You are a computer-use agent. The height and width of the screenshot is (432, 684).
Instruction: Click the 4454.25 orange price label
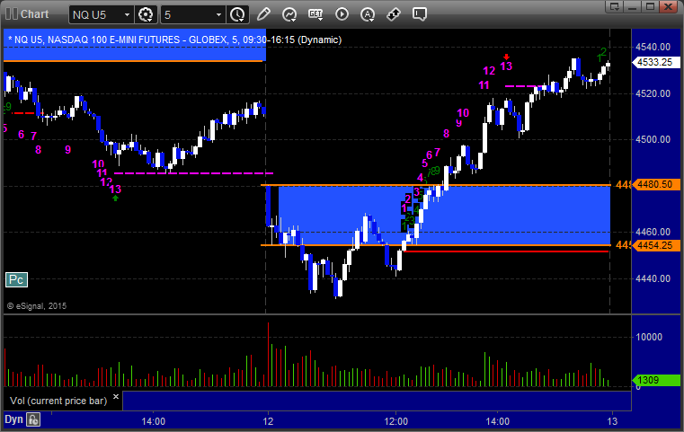pos(655,245)
